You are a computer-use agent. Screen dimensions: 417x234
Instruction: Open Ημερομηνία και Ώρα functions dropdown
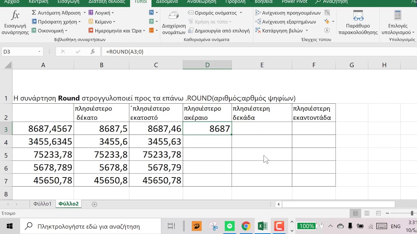click(x=118, y=31)
